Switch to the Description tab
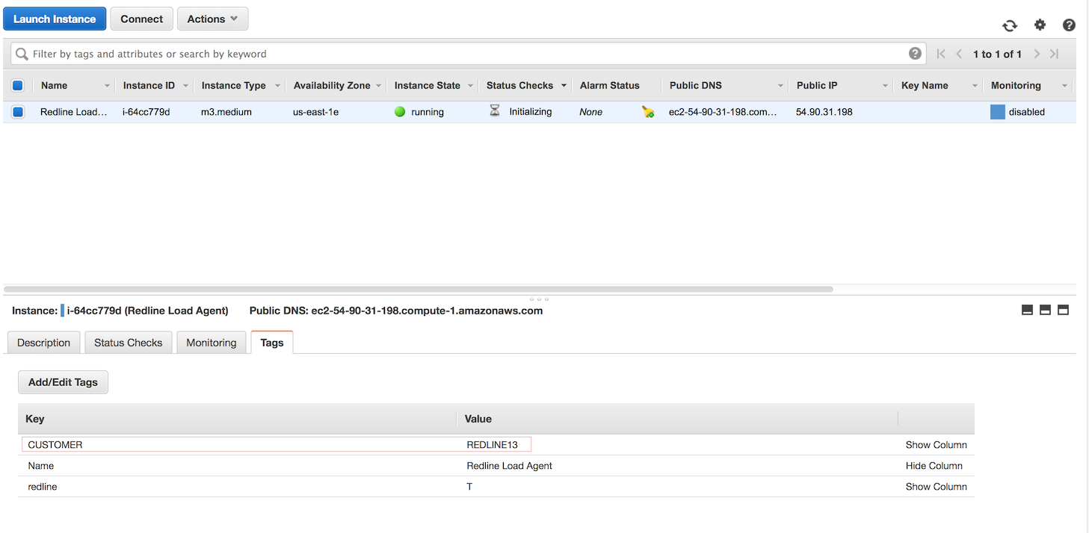This screenshot has width=1089, height=533. [x=43, y=343]
